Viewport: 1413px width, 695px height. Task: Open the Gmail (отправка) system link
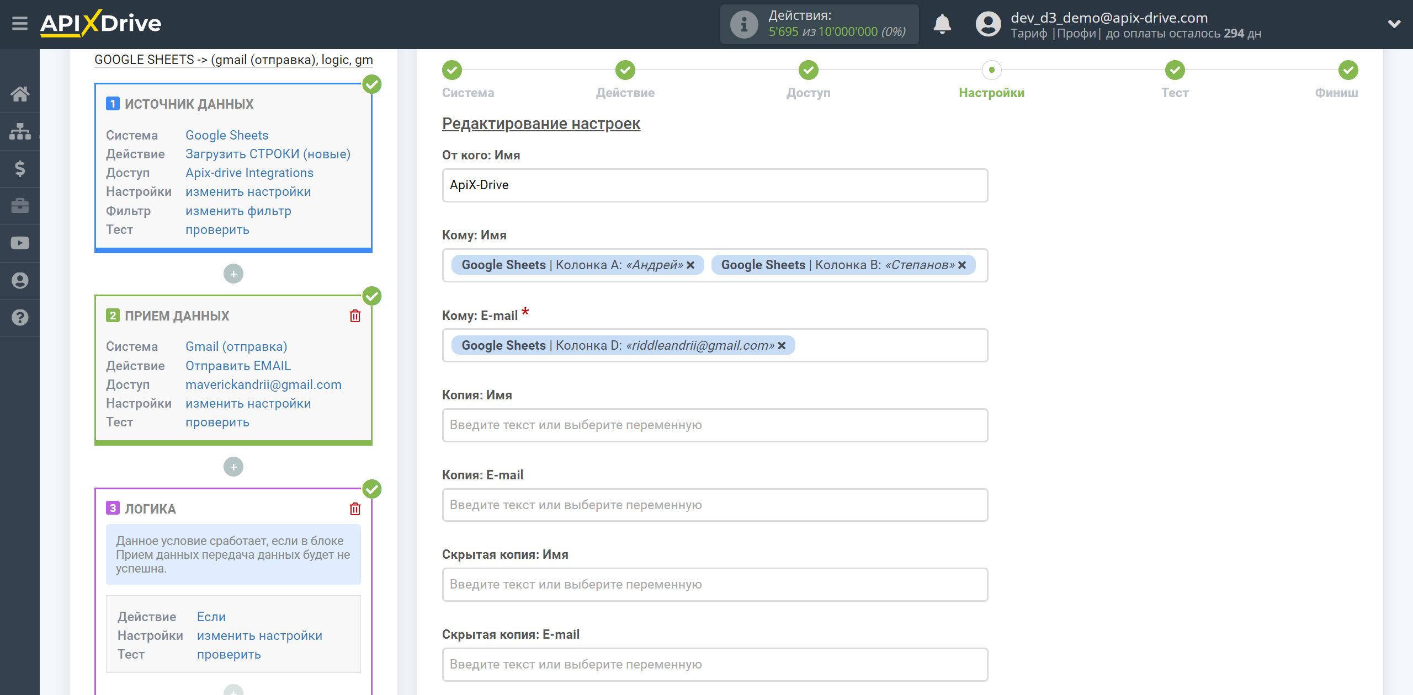coord(236,346)
